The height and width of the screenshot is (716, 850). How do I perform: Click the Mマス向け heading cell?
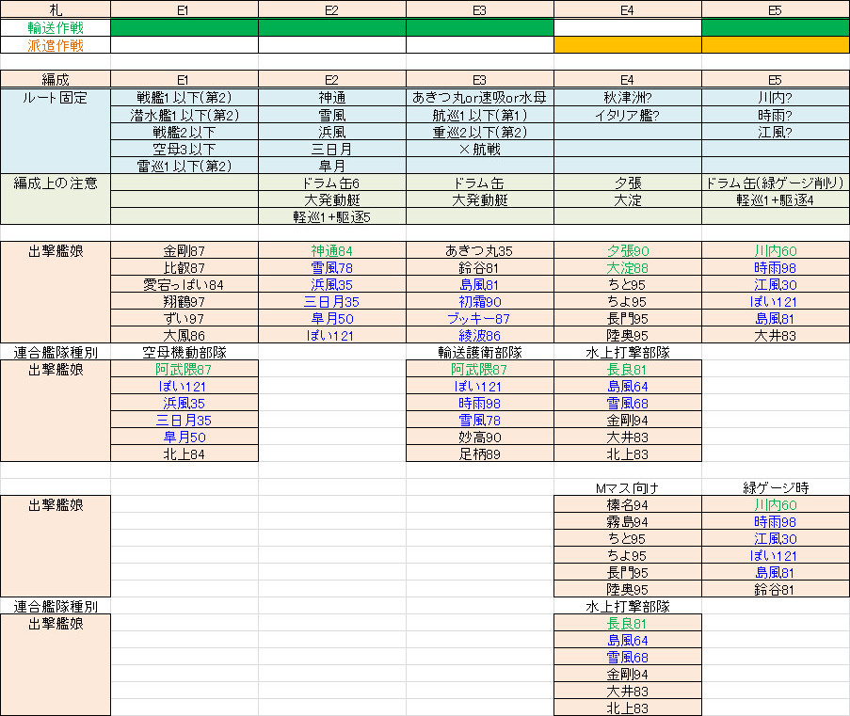pyautogui.click(x=628, y=487)
